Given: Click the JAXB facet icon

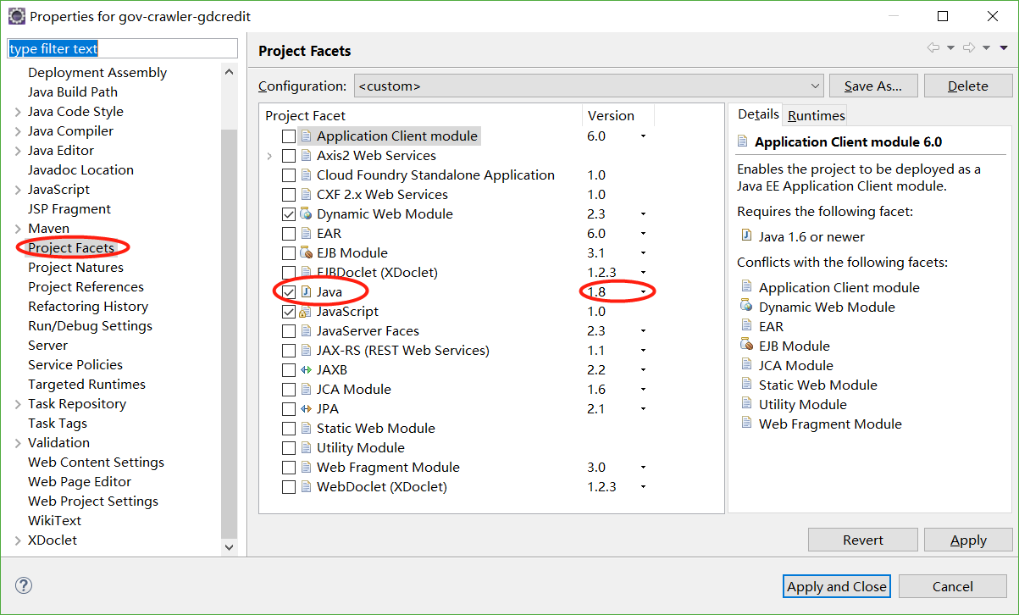Looking at the screenshot, I should (306, 370).
